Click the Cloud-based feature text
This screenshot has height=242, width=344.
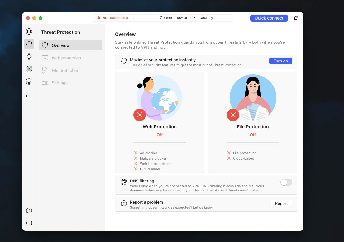tap(244, 158)
